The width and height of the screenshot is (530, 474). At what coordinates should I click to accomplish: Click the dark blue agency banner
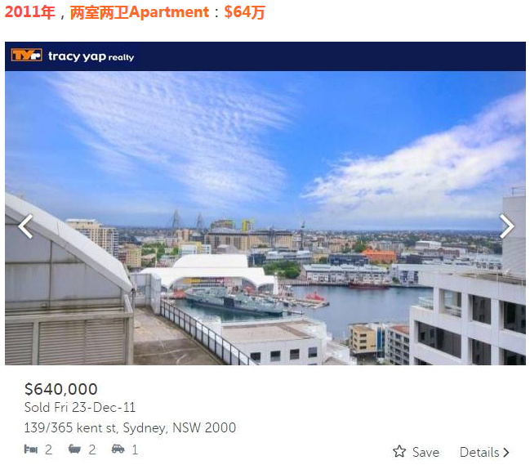tap(265, 56)
